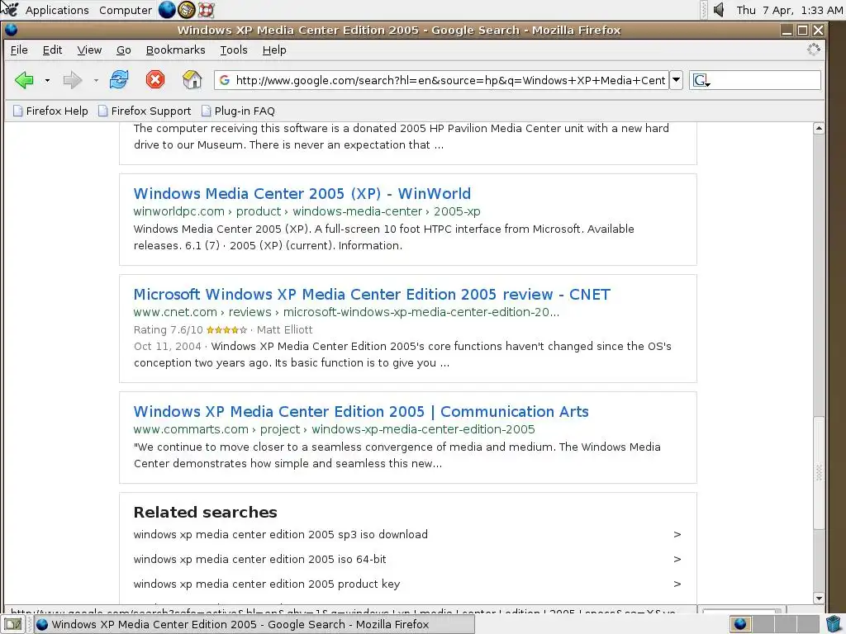846x634 pixels.
Task: Click the Firefox taskbar window button
Action: tap(254, 624)
